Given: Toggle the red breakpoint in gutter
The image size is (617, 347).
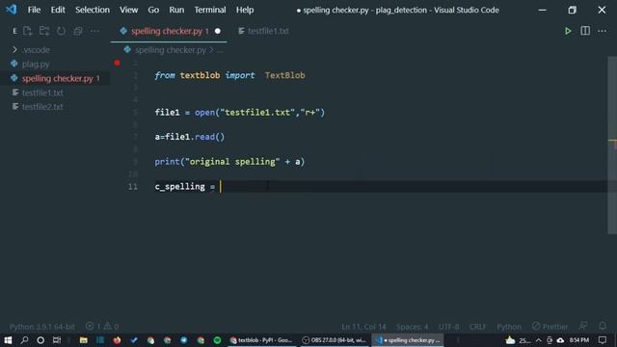Looking at the screenshot, I should (x=118, y=63).
